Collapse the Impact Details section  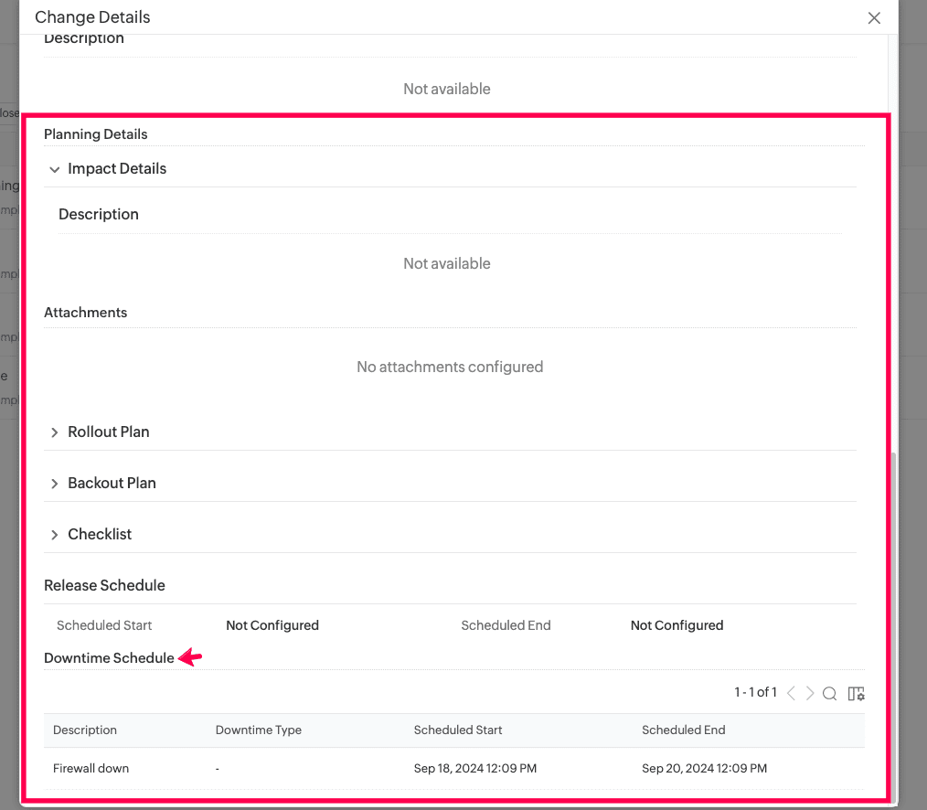pyautogui.click(x=55, y=169)
